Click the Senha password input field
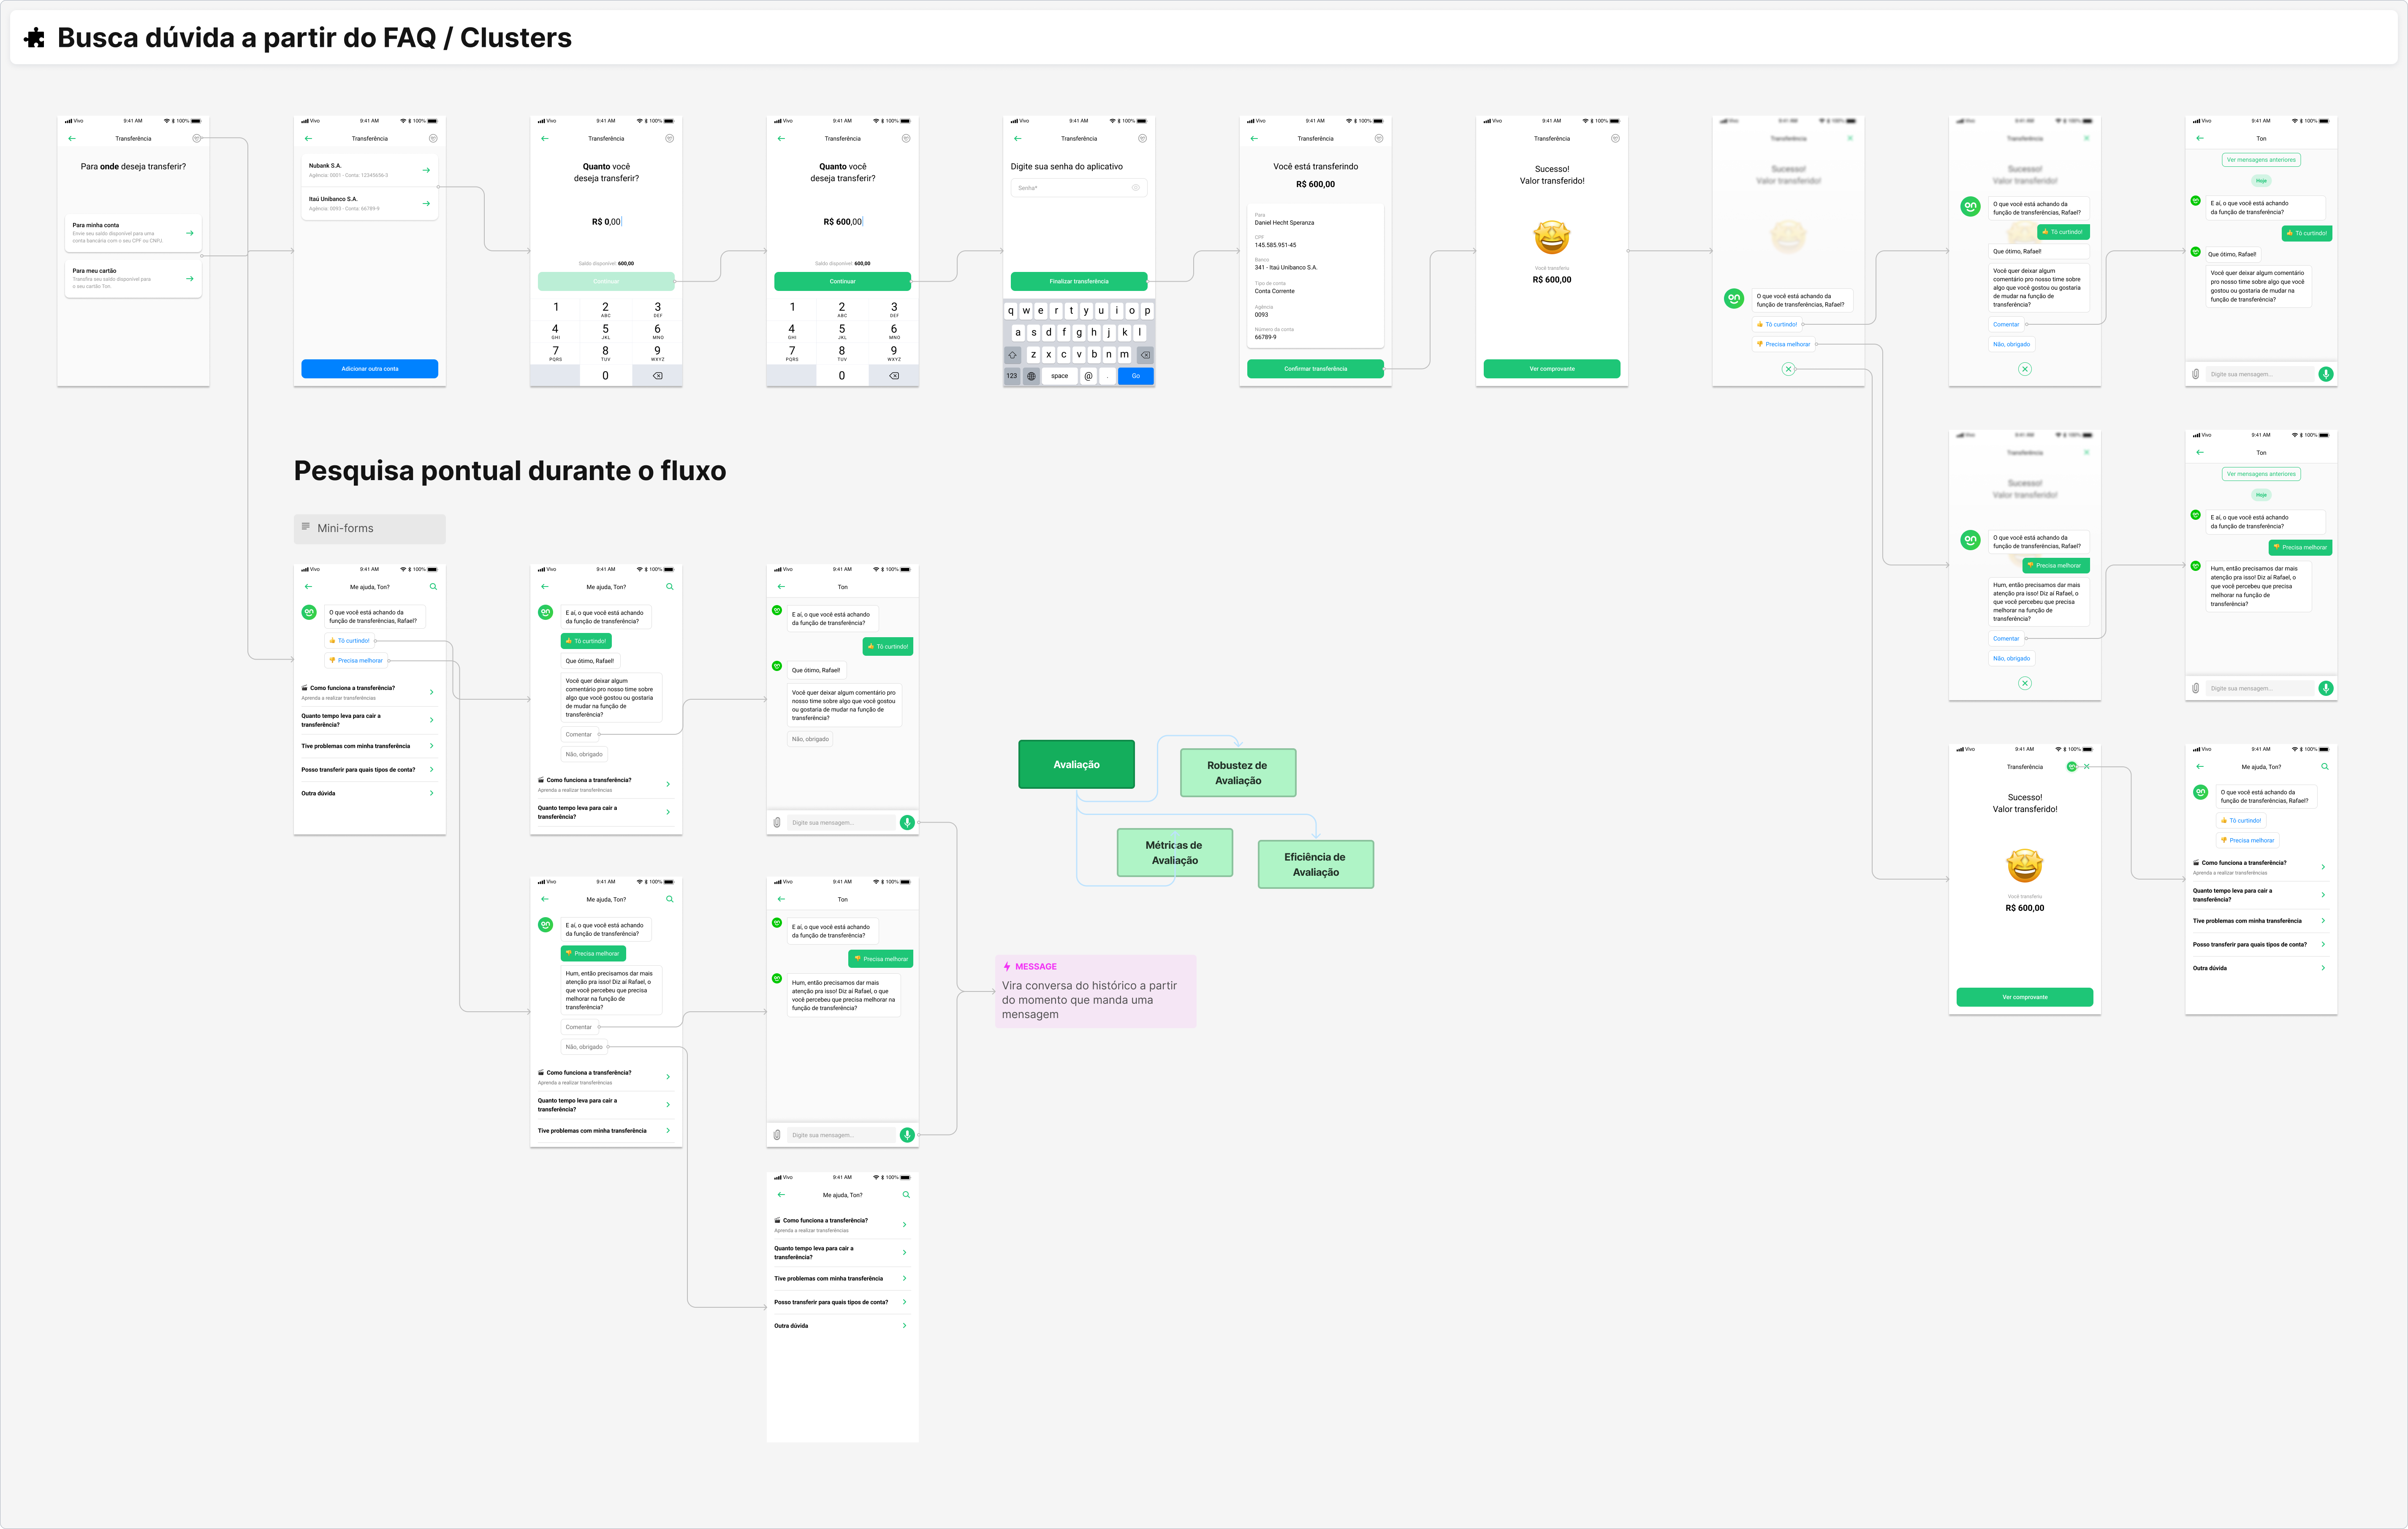The height and width of the screenshot is (1529, 2408). coord(1078,188)
